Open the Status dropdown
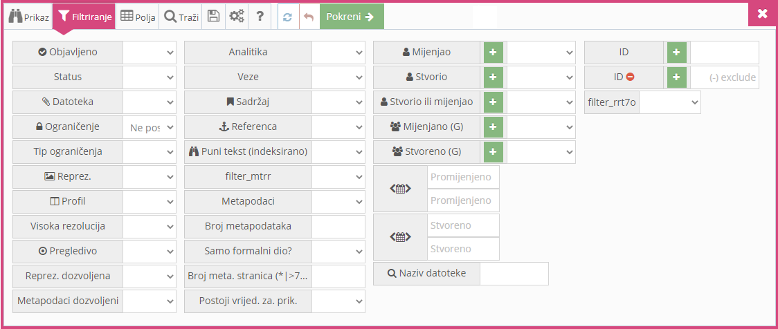The image size is (778, 329). (150, 77)
